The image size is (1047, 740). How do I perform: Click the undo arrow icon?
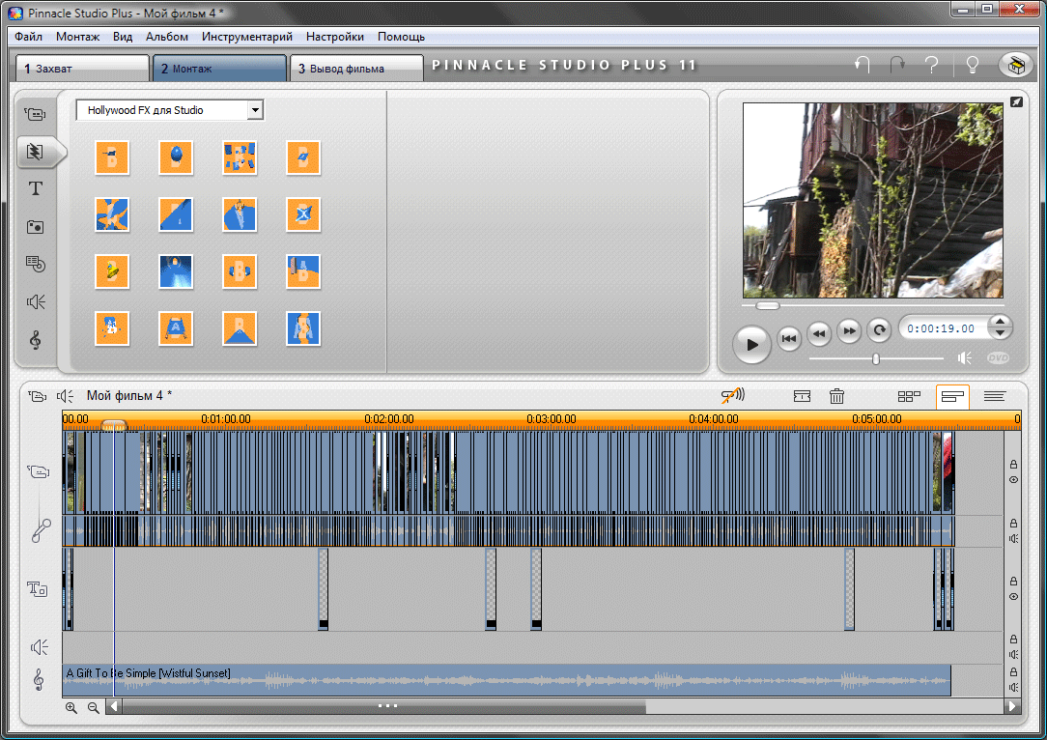pyautogui.click(x=863, y=66)
